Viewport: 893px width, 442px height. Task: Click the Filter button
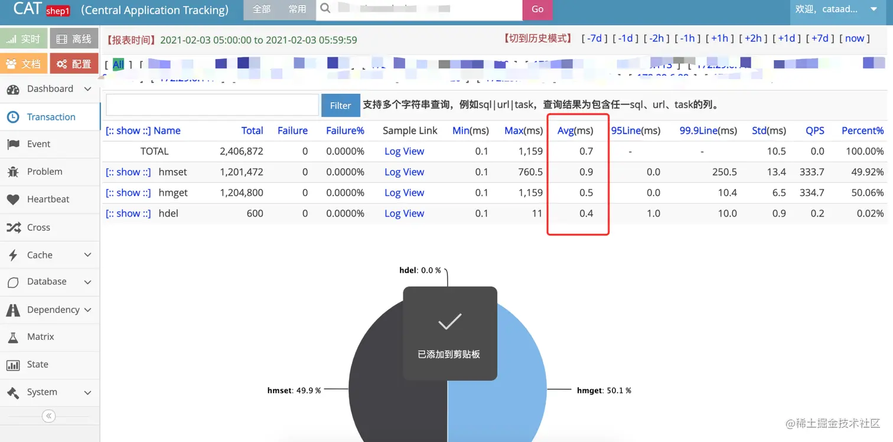341,106
